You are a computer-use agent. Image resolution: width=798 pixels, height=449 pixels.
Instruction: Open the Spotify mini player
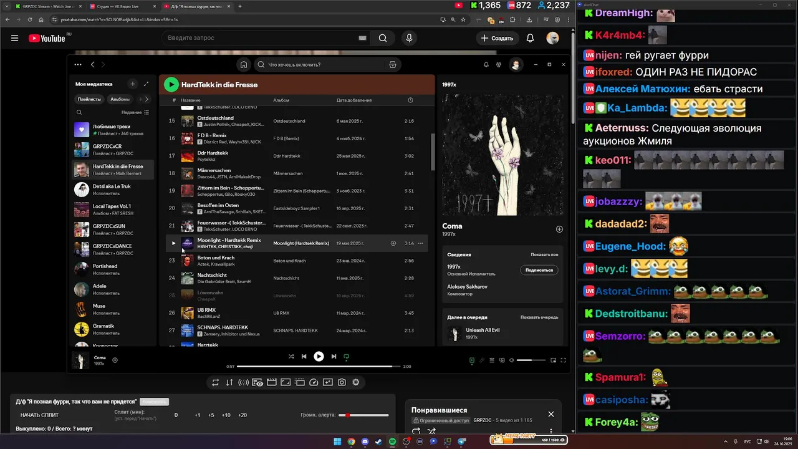click(553, 360)
